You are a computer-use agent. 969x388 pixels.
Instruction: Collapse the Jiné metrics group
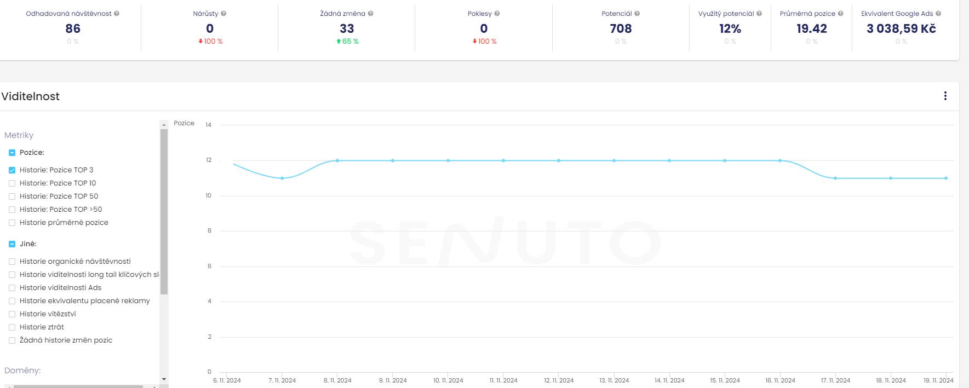pos(12,244)
